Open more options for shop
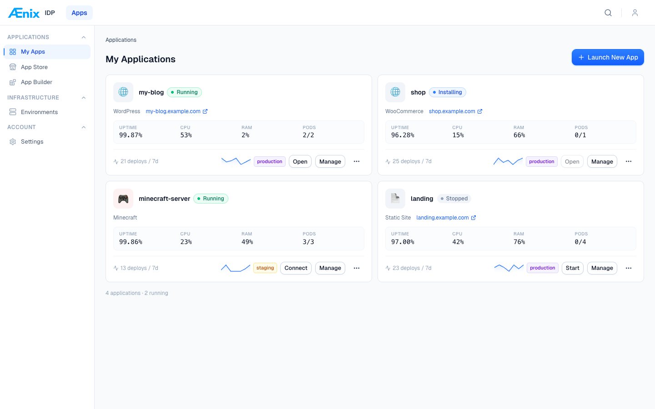 click(x=629, y=161)
